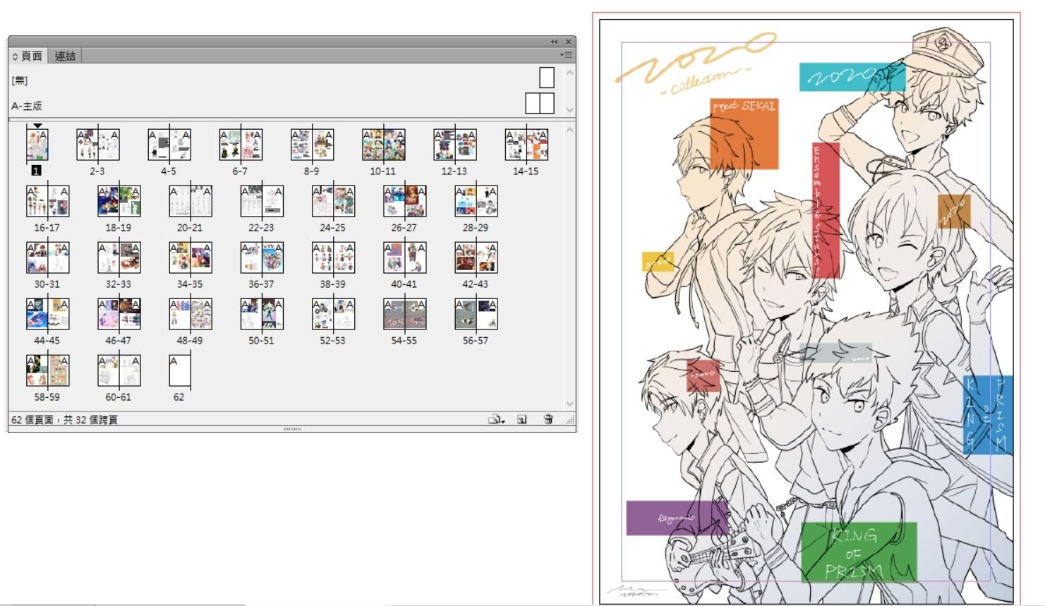The height and width of the screenshot is (606, 1045).
Task: Select spread 18-19 thumbnail
Action: [119, 201]
